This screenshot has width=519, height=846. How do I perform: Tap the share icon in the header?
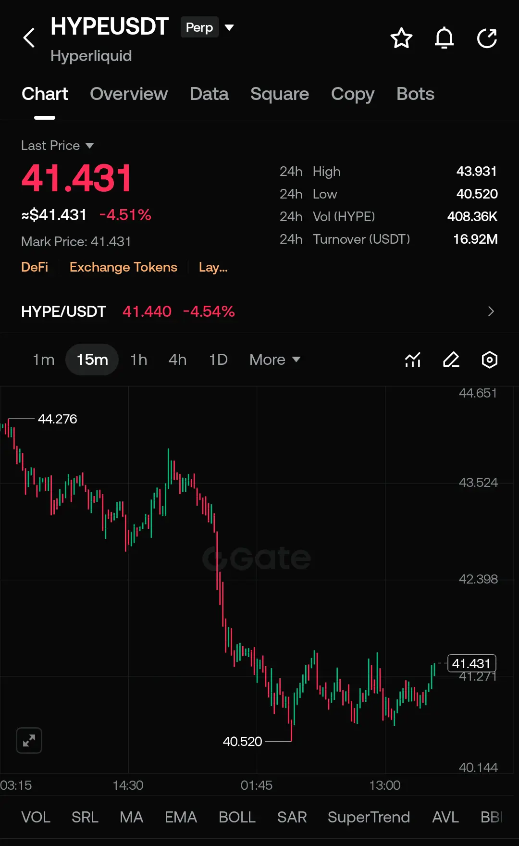click(487, 38)
